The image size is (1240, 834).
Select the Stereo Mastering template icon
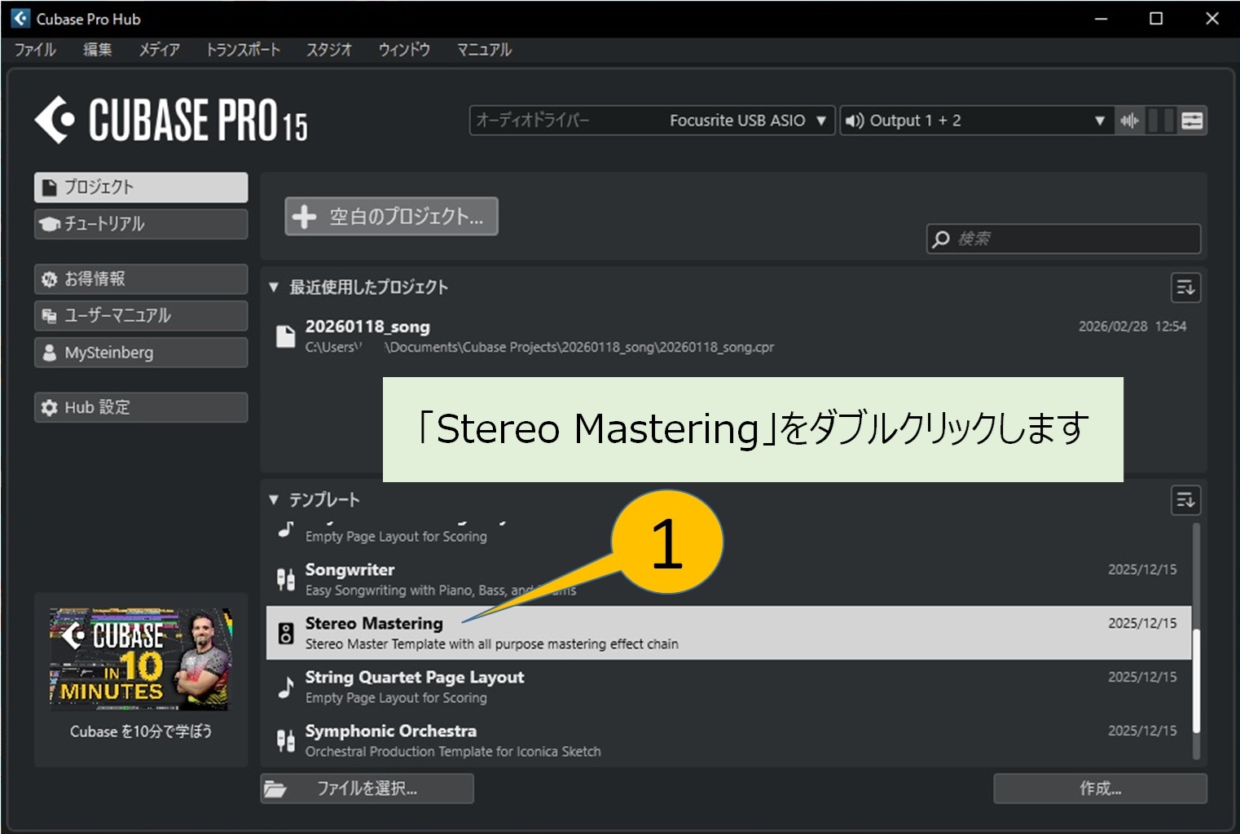click(285, 632)
